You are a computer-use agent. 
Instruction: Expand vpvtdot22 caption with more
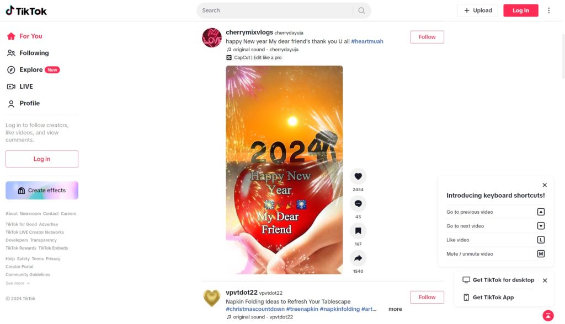395,309
